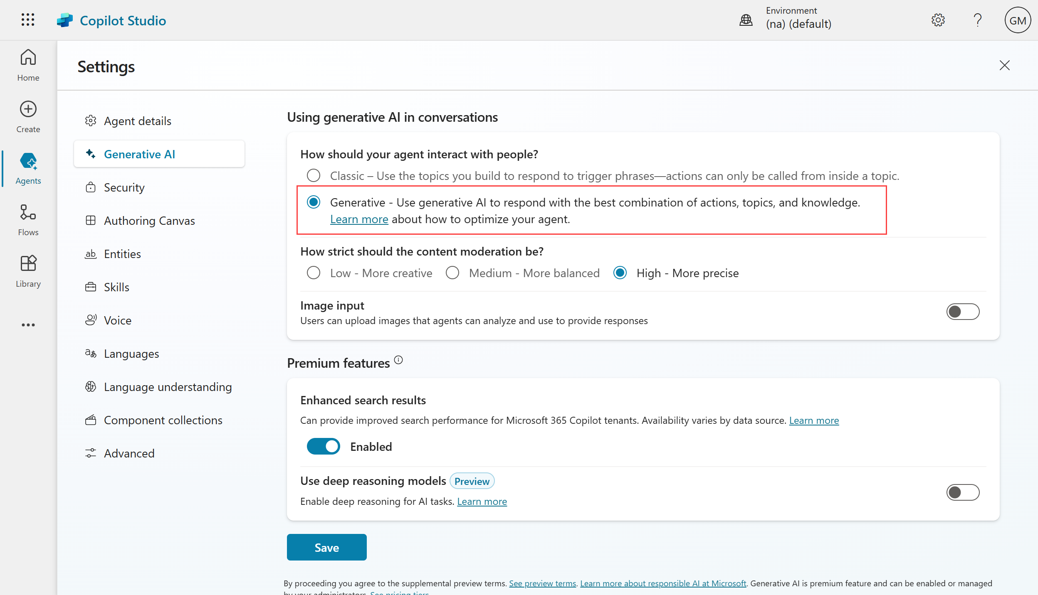Open the app launcher waffle icon
Viewport: 1038px width, 595px height.
(28, 20)
